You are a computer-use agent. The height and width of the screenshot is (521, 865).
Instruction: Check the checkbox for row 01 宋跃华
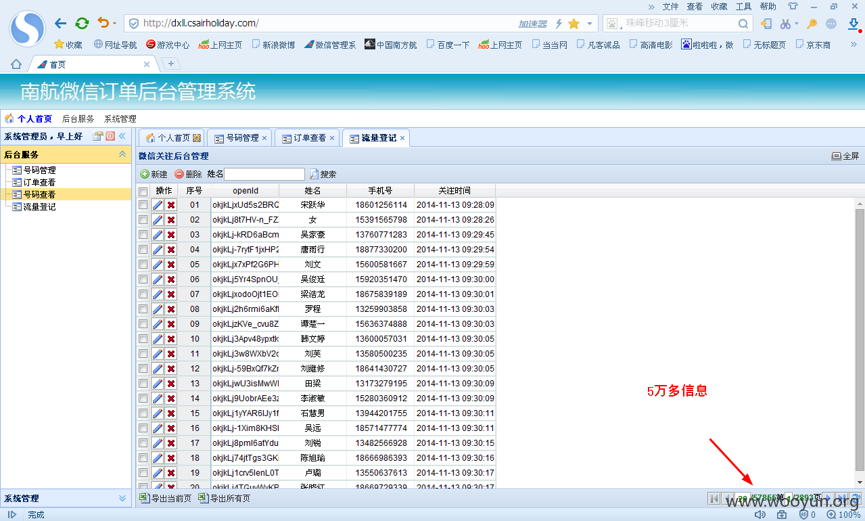coord(143,204)
